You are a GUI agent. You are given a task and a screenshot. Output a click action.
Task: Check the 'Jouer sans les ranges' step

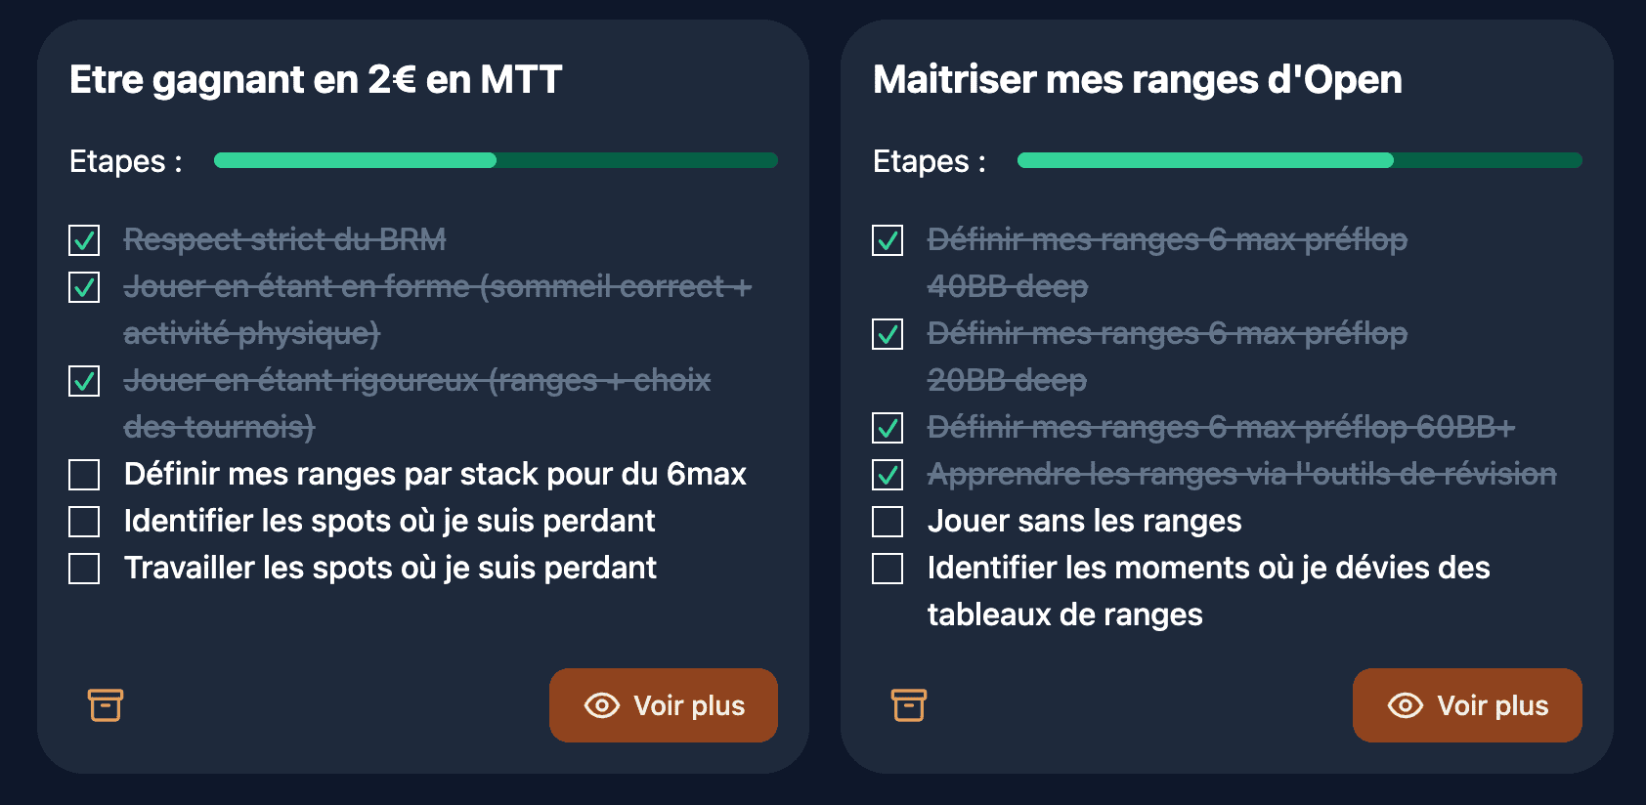click(x=887, y=521)
